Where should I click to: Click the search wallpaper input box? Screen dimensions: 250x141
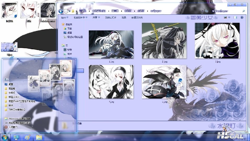[226, 11]
